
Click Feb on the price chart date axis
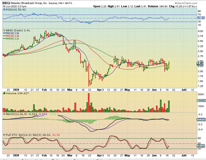(x=44, y=90)
